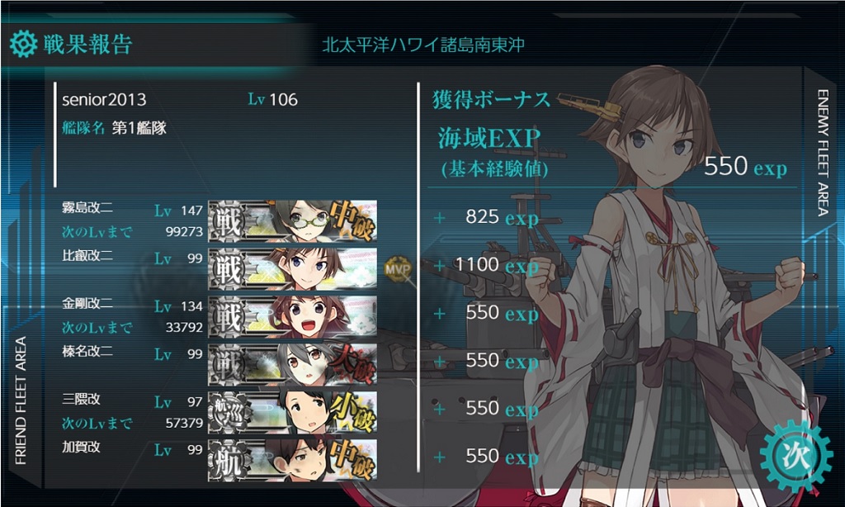Click the admiral name senior2013
845x507 pixels.
pyautogui.click(x=104, y=100)
